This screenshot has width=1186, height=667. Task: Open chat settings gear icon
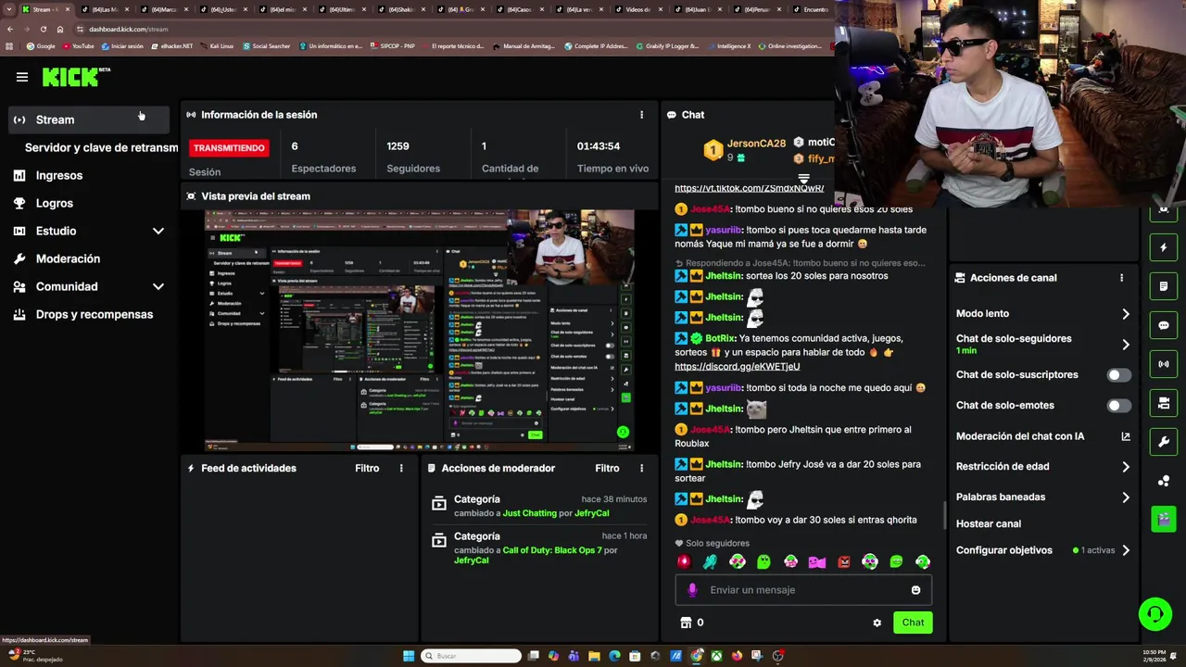pos(877,623)
